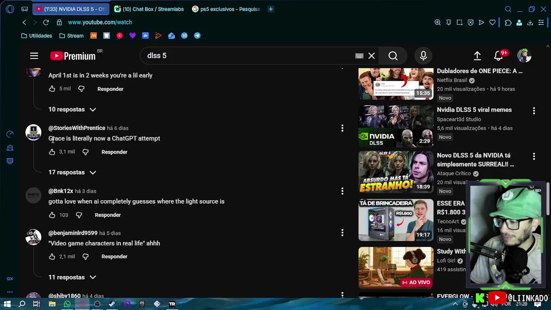
Task: Switch to NVIDIA DLSS 5 tab
Action: 71,9
